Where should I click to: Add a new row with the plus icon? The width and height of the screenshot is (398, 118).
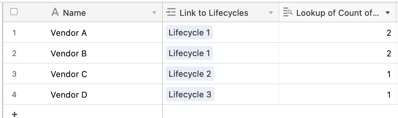pyautogui.click(x=14, y=114)
